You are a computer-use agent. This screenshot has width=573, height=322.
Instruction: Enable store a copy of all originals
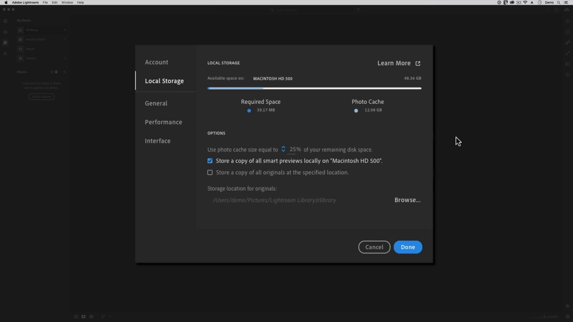210,172
